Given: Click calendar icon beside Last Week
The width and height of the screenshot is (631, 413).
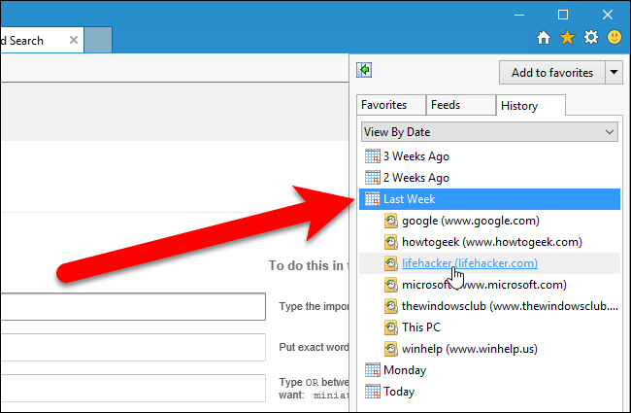Looking at the screenshot, I should coord(372,198).
